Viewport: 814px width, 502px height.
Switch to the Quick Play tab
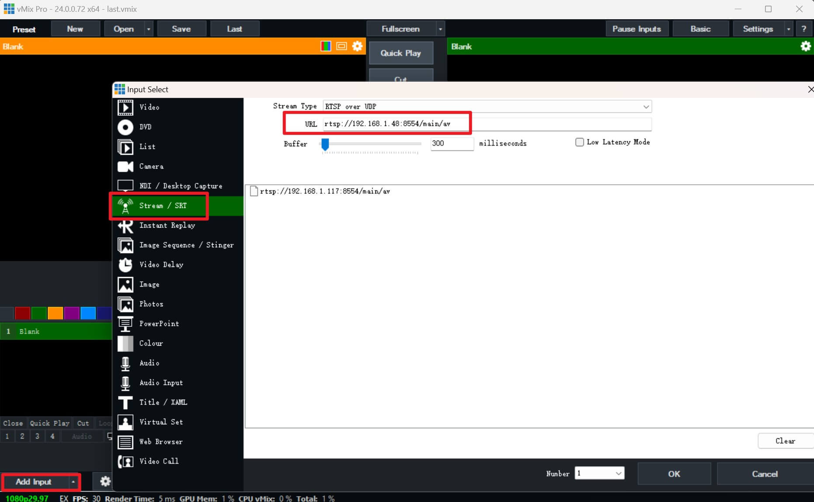(x=49, y=423)
